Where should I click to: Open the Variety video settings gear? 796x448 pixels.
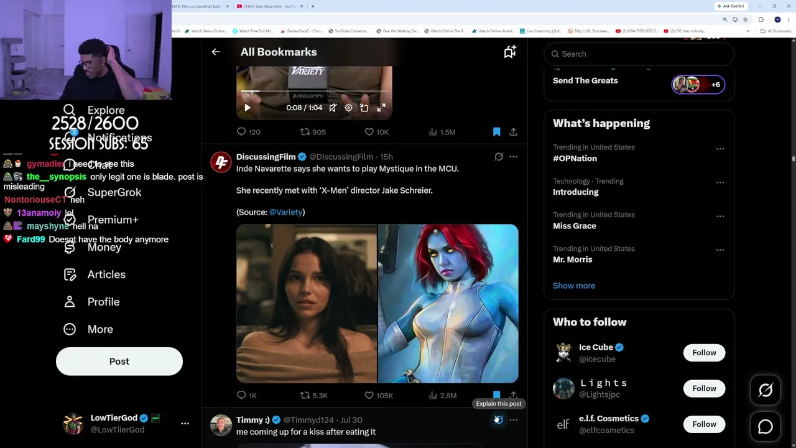(x=348, y=108)
